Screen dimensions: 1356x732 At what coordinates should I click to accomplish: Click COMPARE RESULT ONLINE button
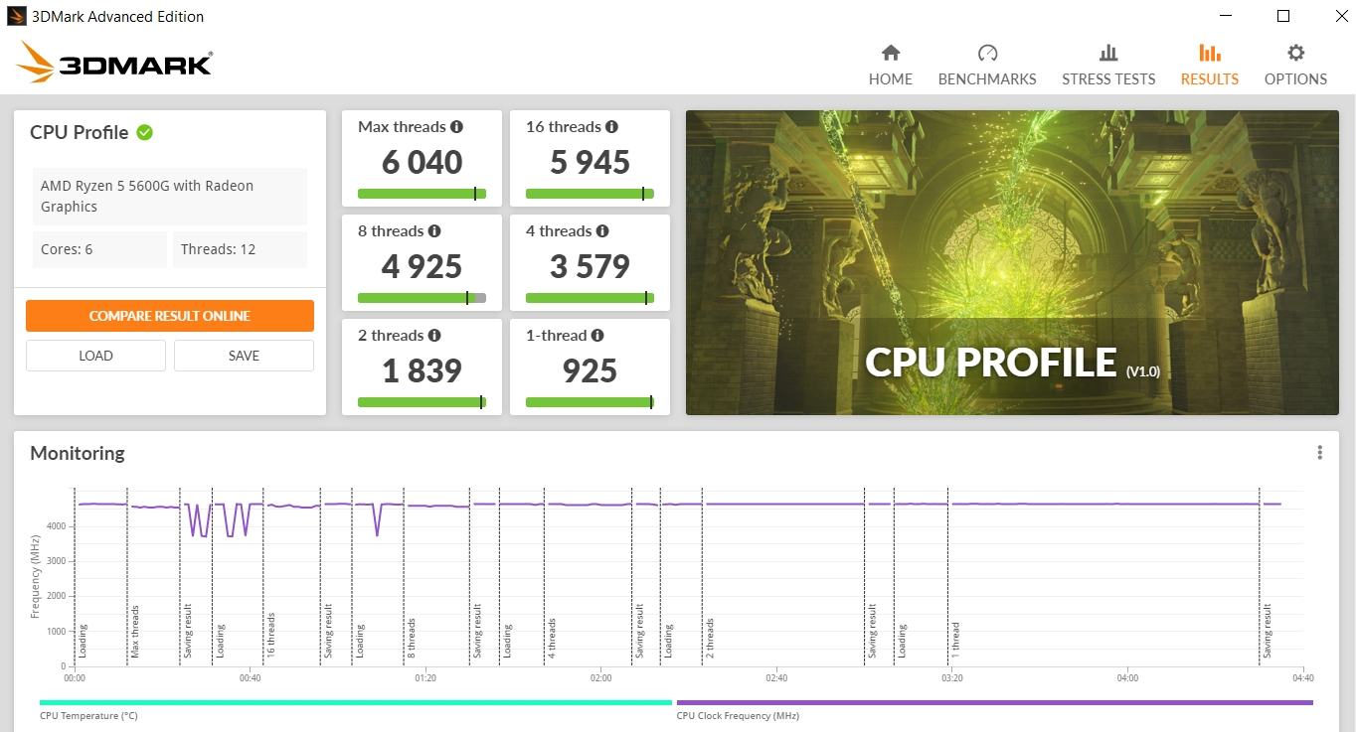pyautogui.click(x=170, y=316)
